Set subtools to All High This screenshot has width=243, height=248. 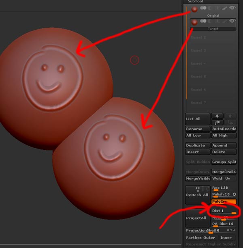coord(224,136)
